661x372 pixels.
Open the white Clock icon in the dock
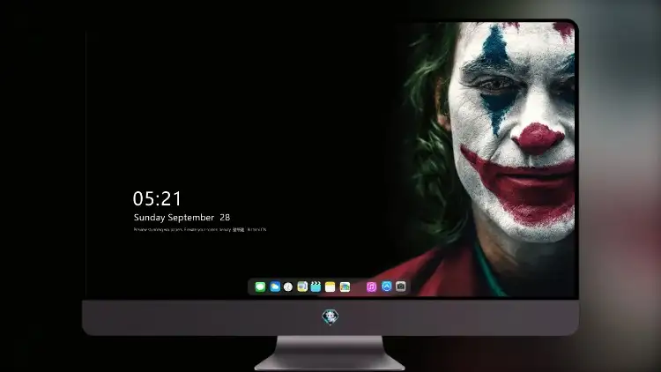coord(288,286)
